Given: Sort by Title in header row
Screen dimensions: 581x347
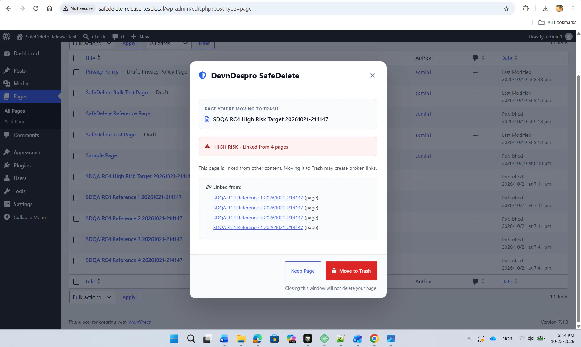Looking at the screenshot, I should point(92,58).
